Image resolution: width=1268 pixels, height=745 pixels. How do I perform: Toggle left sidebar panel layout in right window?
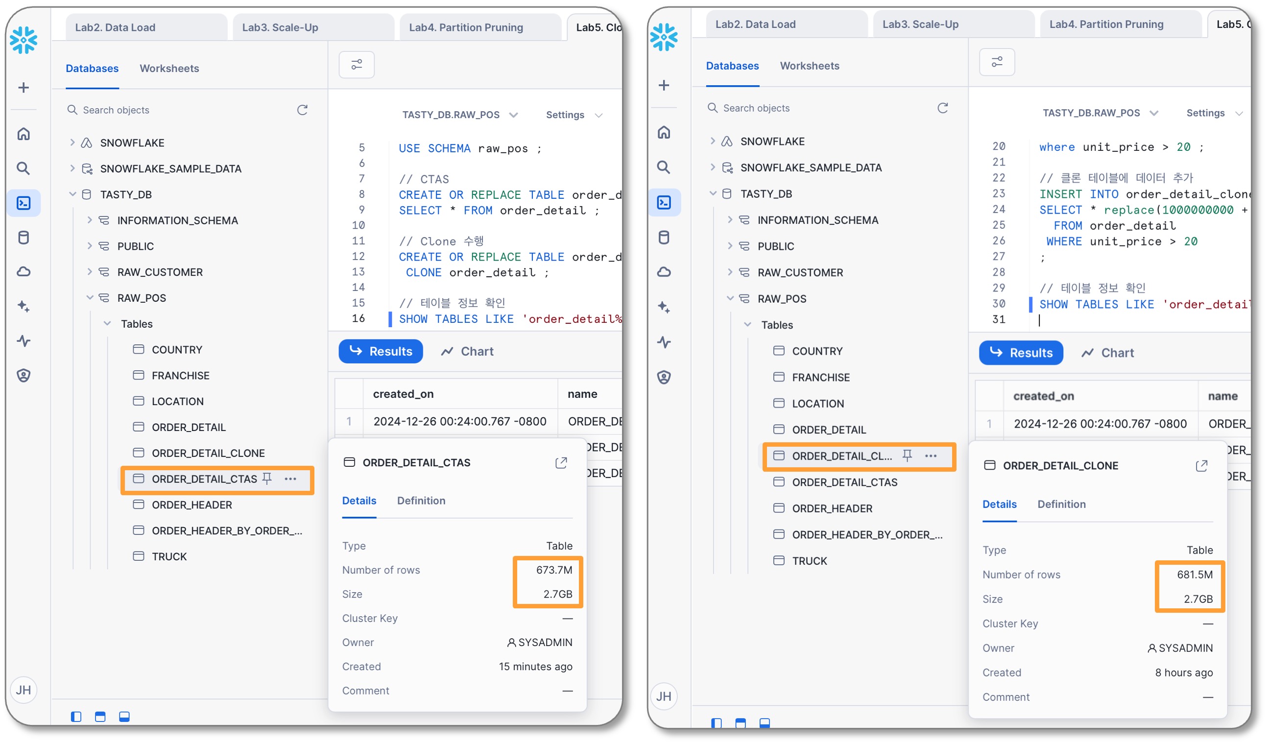(717, 723)
